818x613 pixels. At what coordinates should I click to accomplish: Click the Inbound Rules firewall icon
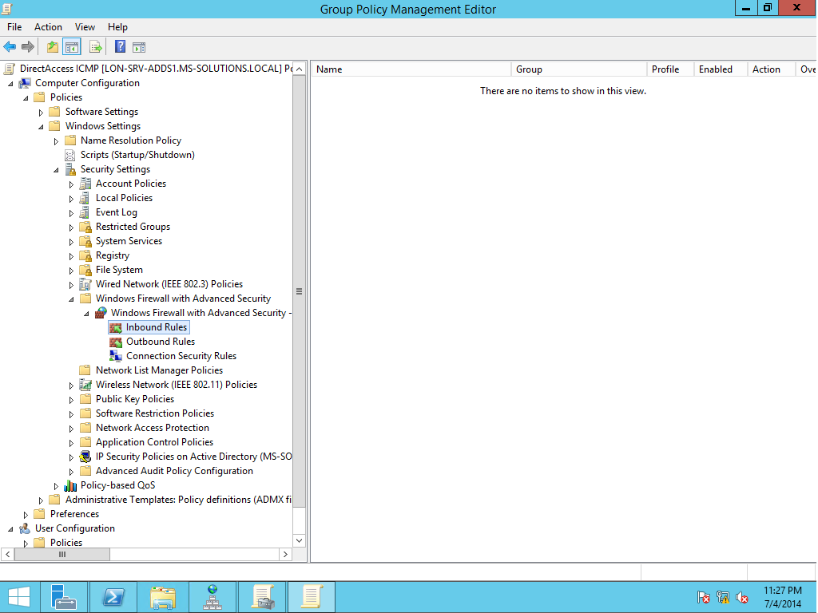[115, 327]
